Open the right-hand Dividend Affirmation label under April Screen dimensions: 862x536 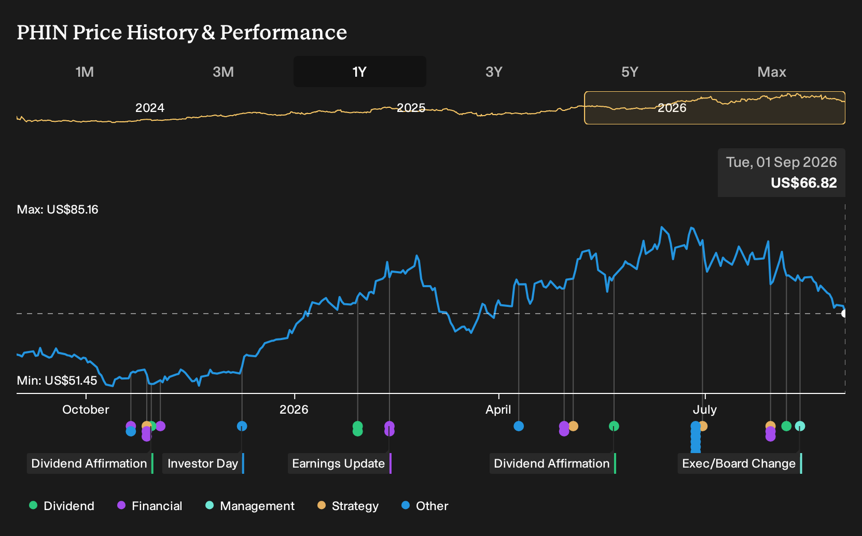553,463
